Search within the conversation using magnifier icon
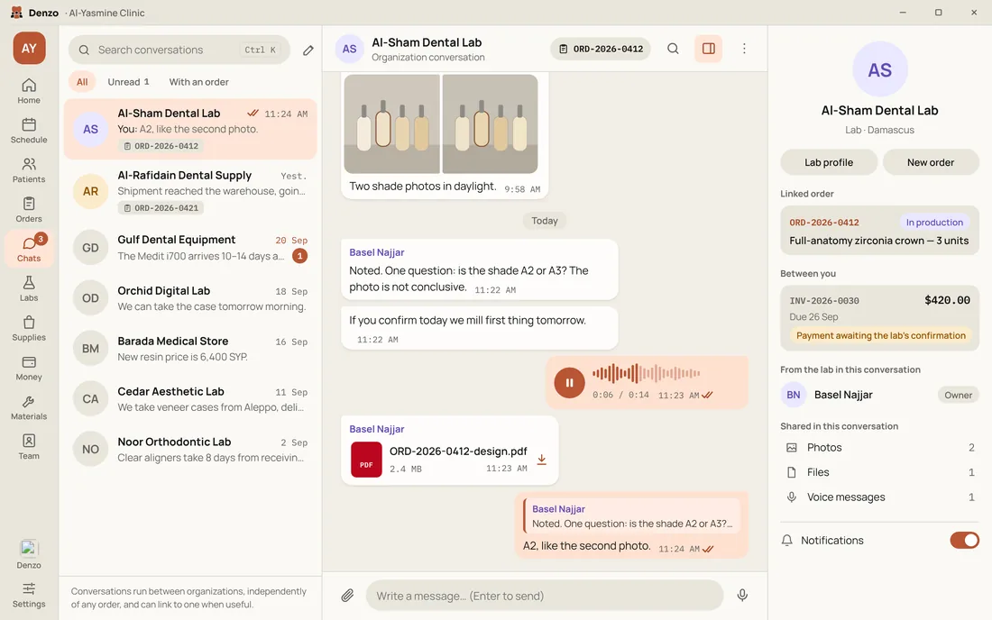Image resolution: width=992 pixels, height=620 pixels. pyautogui.click(x=673, y=49)
